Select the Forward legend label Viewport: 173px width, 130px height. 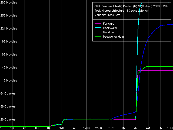(x=109, y=24)
